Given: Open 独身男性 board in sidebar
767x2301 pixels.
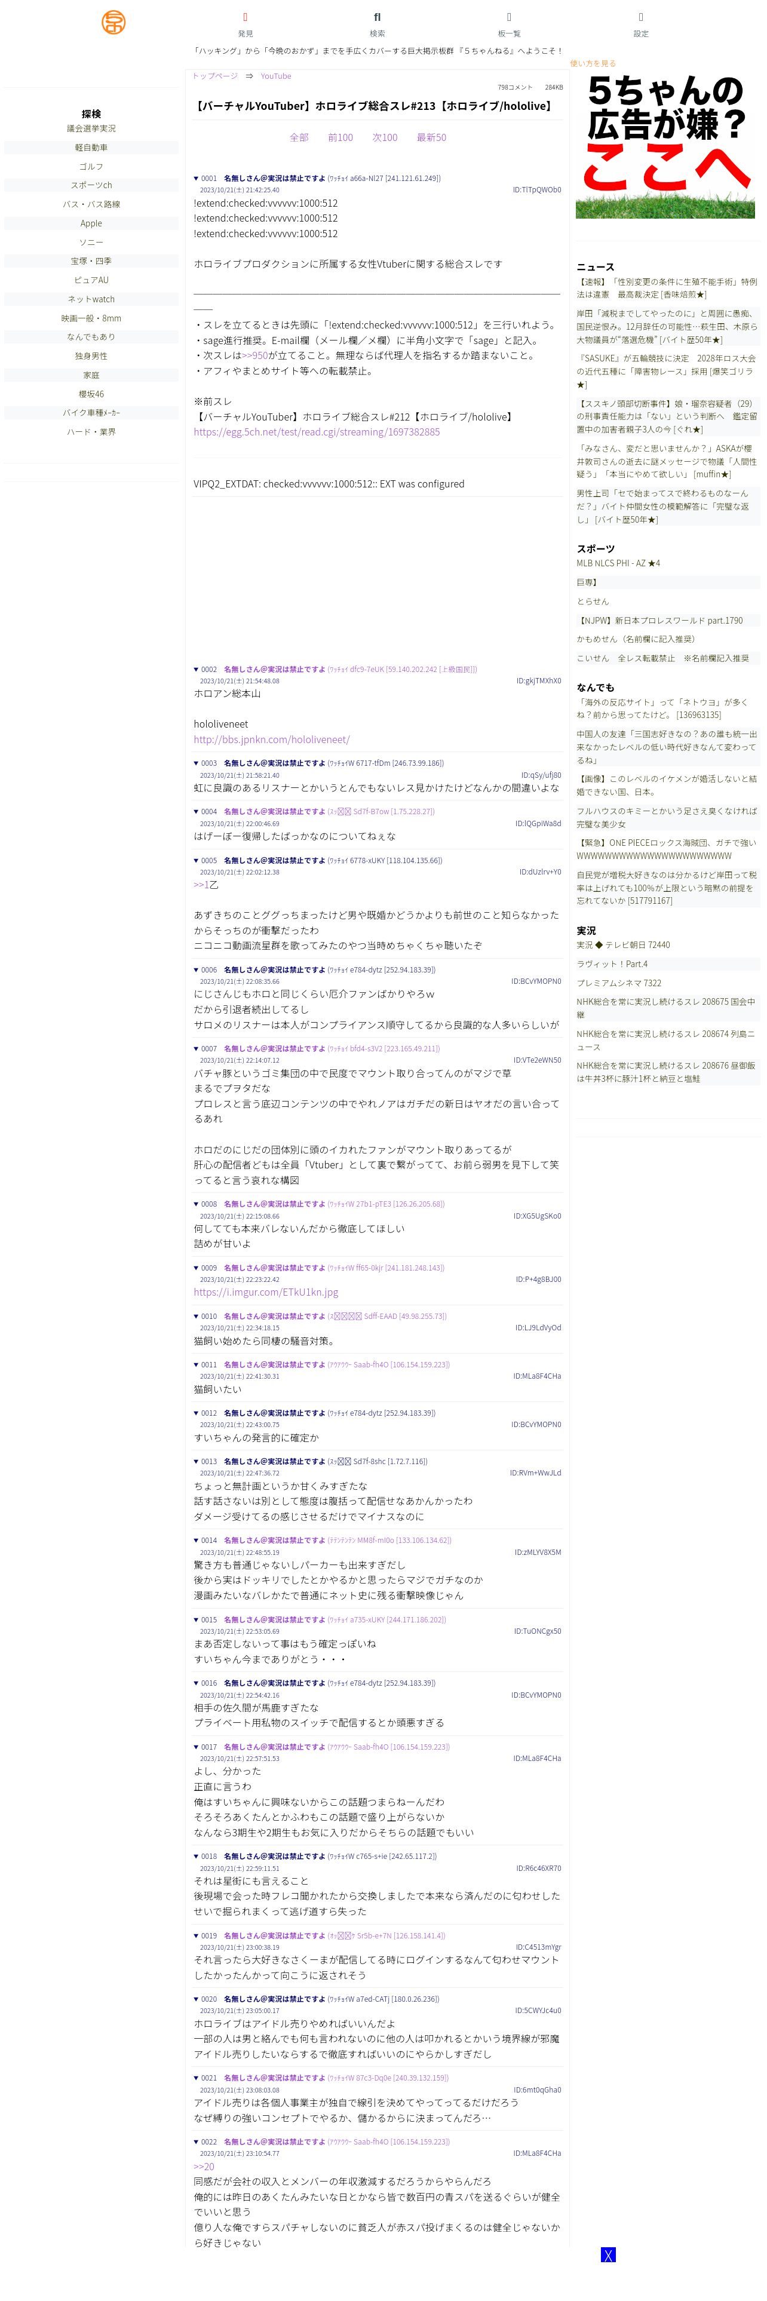Looking at the screenshot, I should coord(91,355).
